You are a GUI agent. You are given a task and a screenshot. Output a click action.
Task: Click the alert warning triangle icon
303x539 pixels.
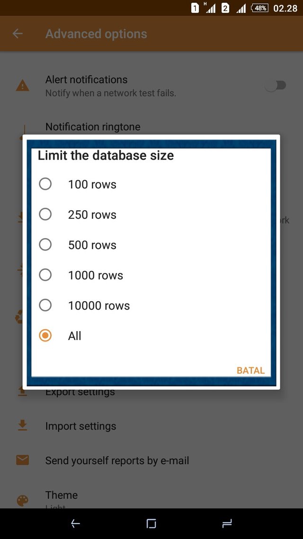tap(22, 86)
